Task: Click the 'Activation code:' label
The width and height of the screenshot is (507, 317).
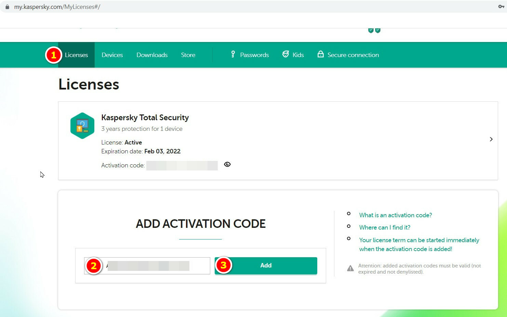Action: [123, 165]
